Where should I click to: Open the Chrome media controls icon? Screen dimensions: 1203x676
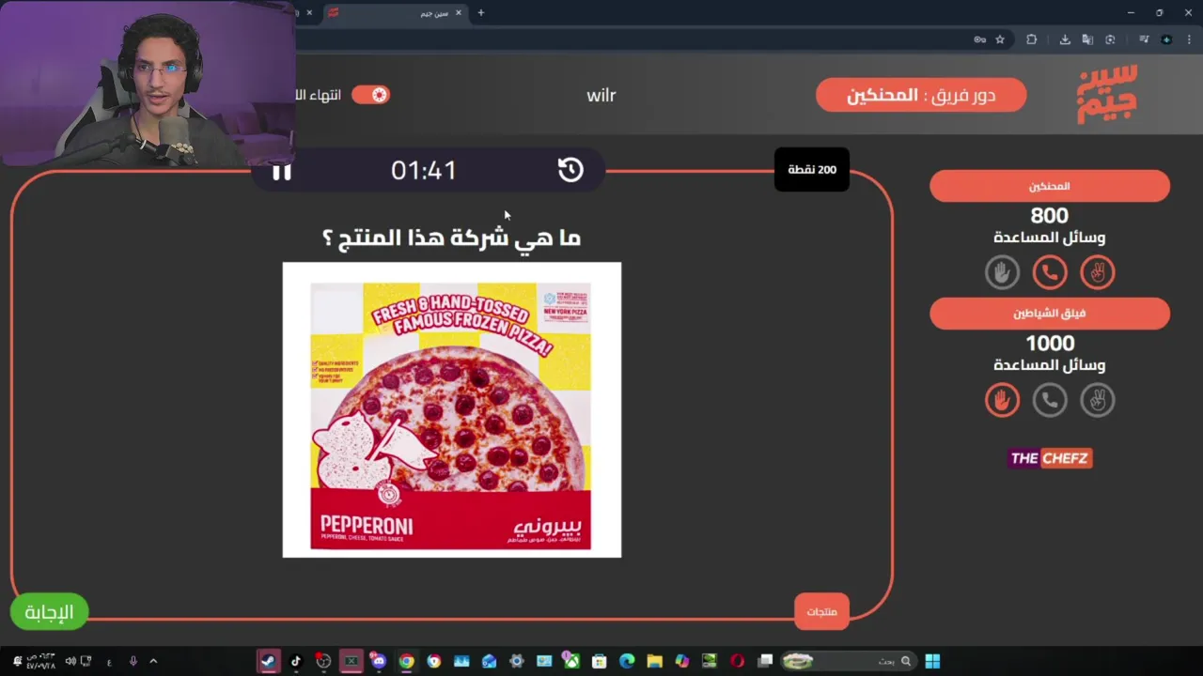(1144, 39)
